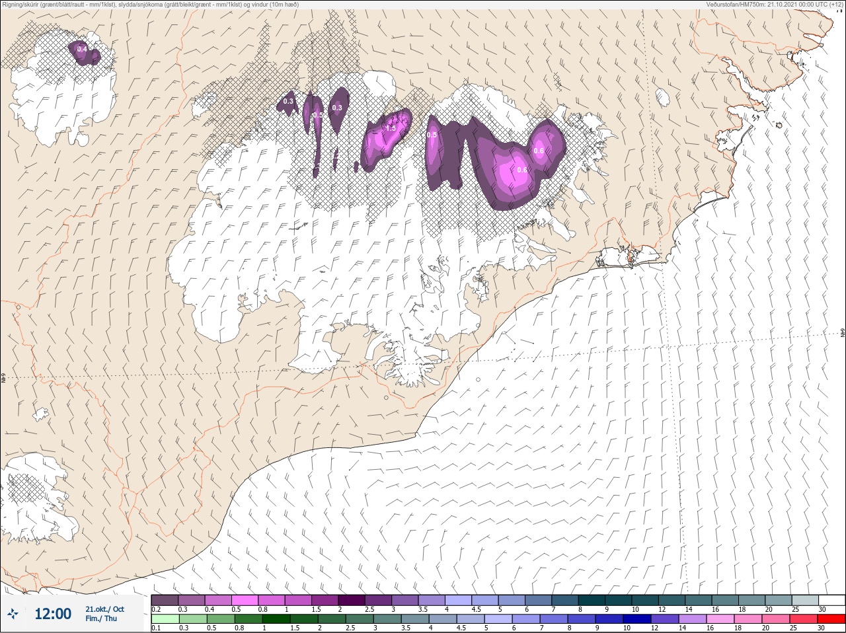846x633 pixels.
Task: Select the white upper legend swatch at 30
Action: 831,600
